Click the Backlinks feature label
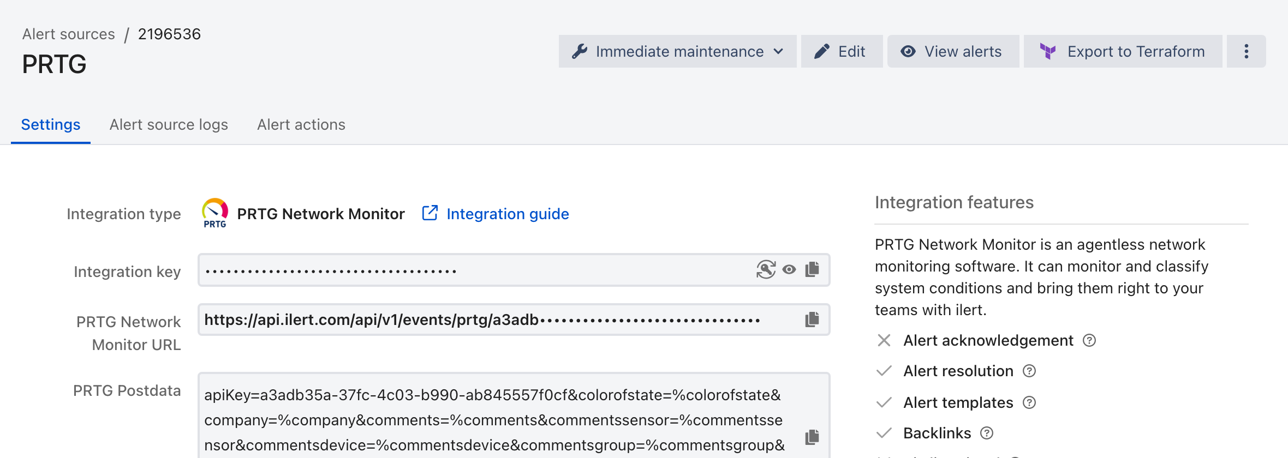The width and height of the screenshot is (1288, 458). pos(937,433)
